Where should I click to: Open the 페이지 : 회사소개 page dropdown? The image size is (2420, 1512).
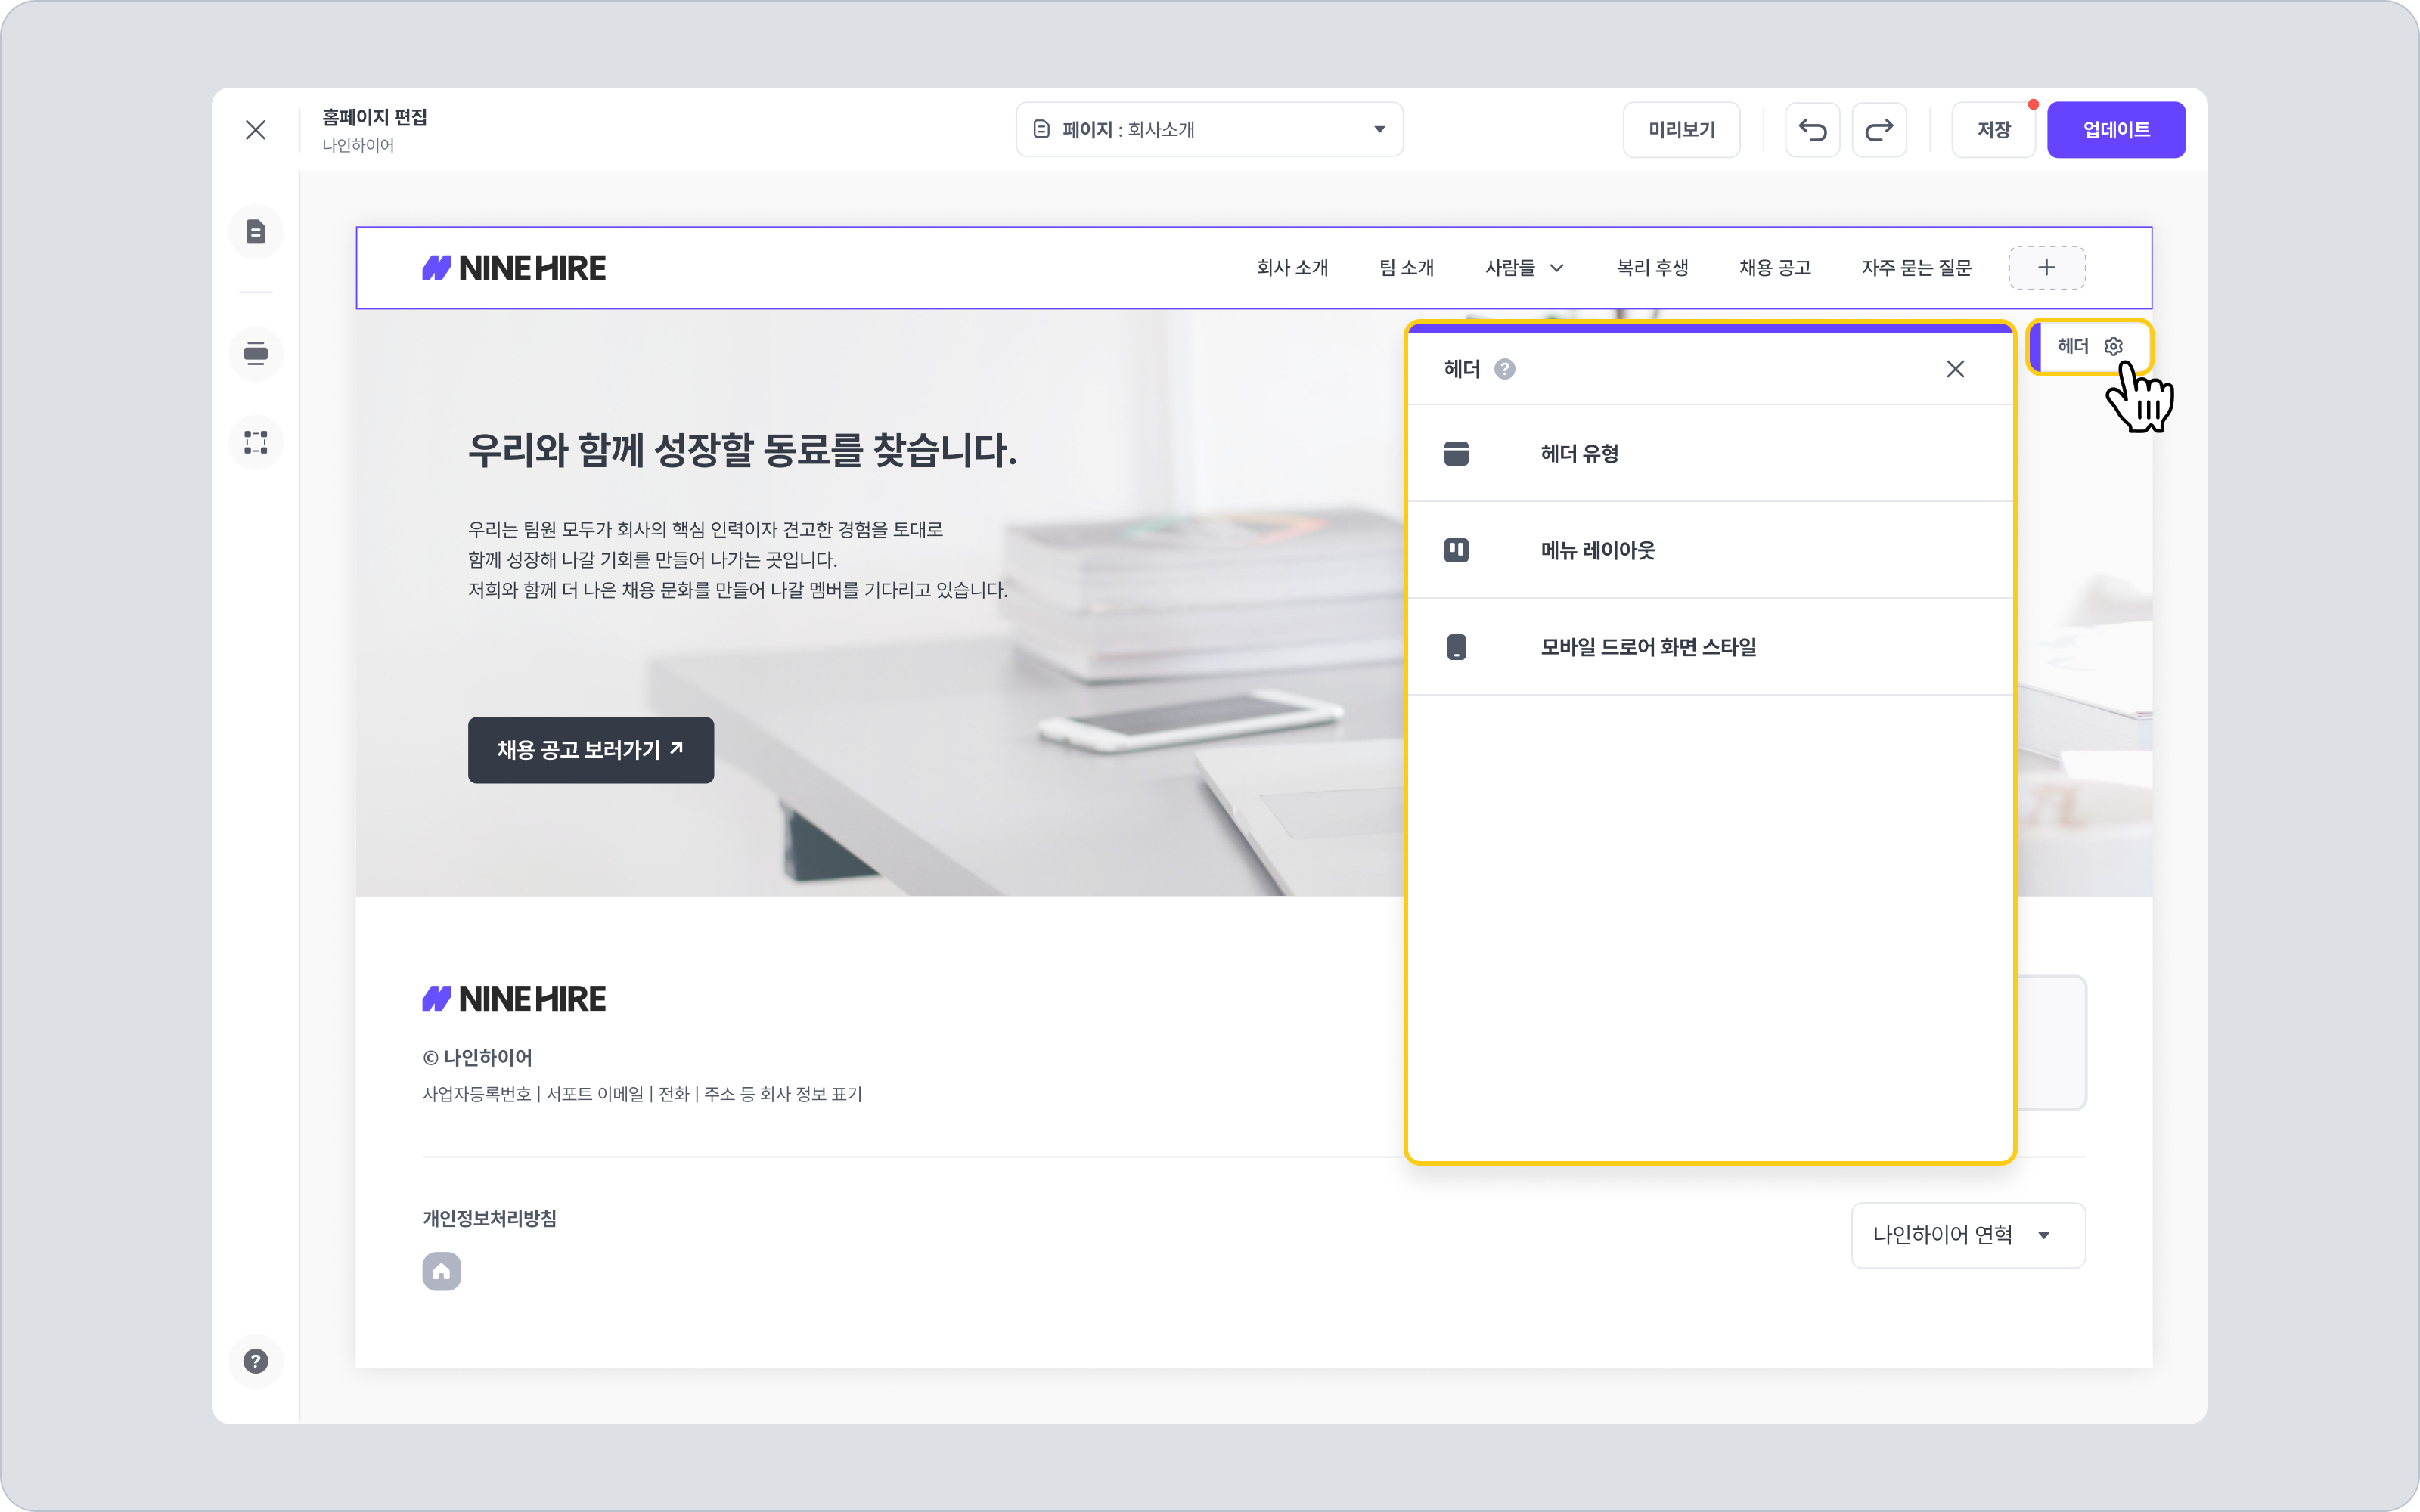(x=1209, y=130)
